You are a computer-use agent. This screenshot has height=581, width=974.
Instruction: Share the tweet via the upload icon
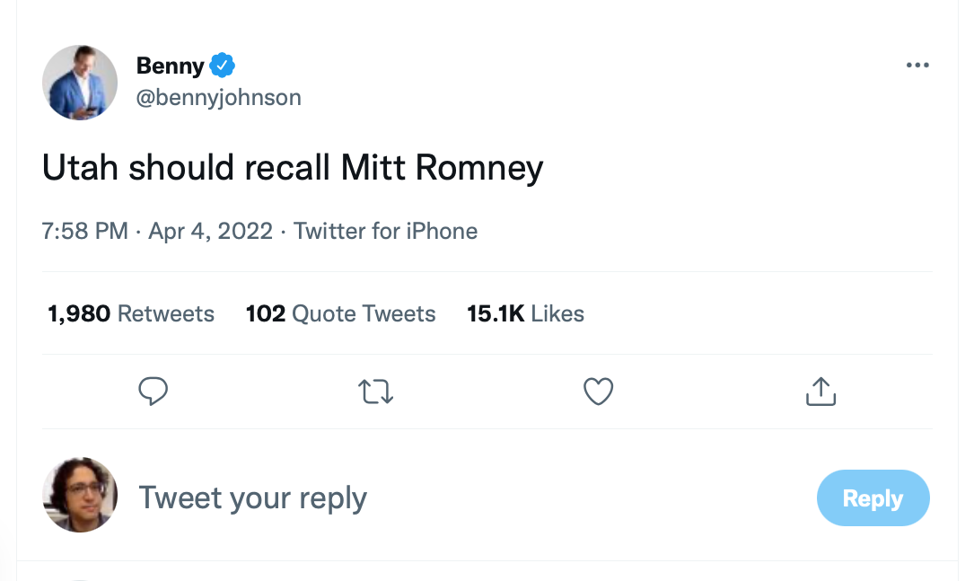click(820, 391)
